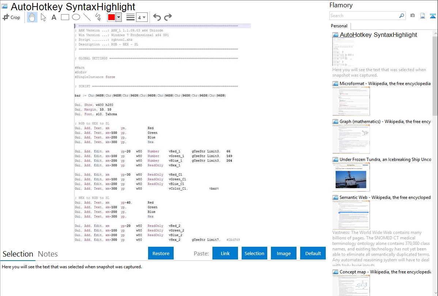
Task: Click the icon beside Microformat snapshot title
Action: pyautogui.click(x=335, y=84)
